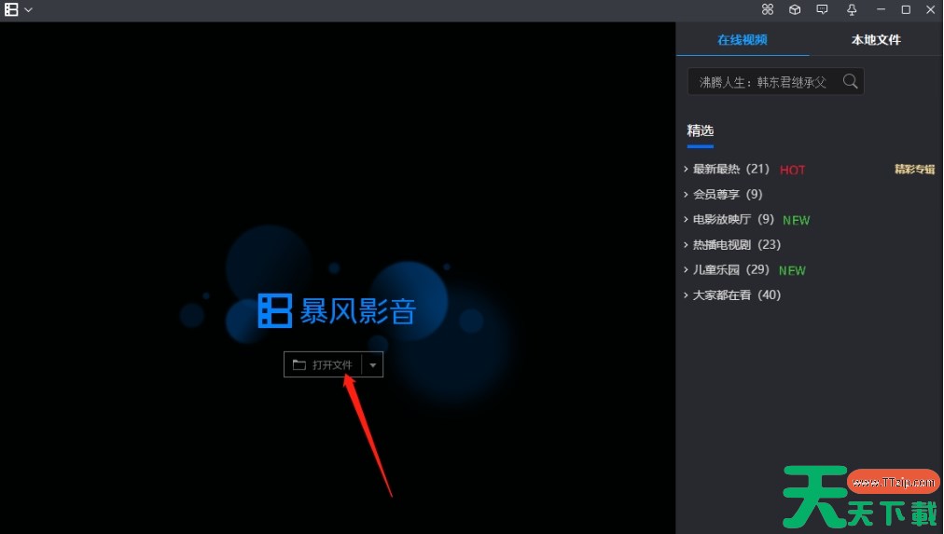Expand the 热播电视剧 (23) list

732,244
